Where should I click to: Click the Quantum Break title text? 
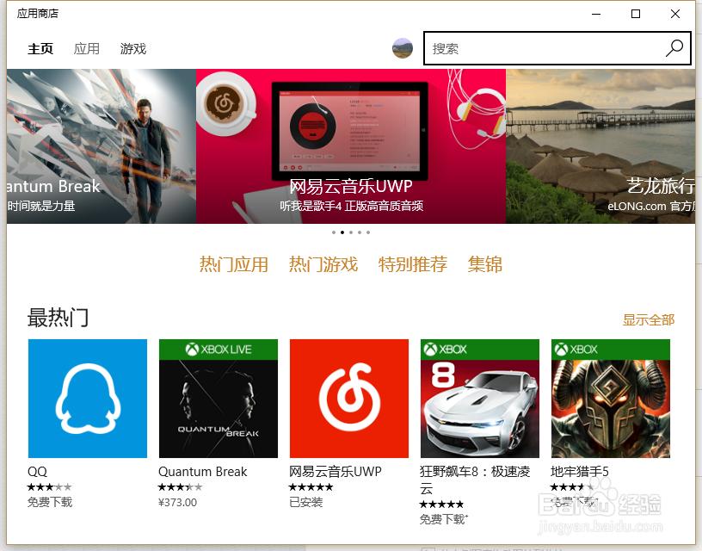coord(203,472)
